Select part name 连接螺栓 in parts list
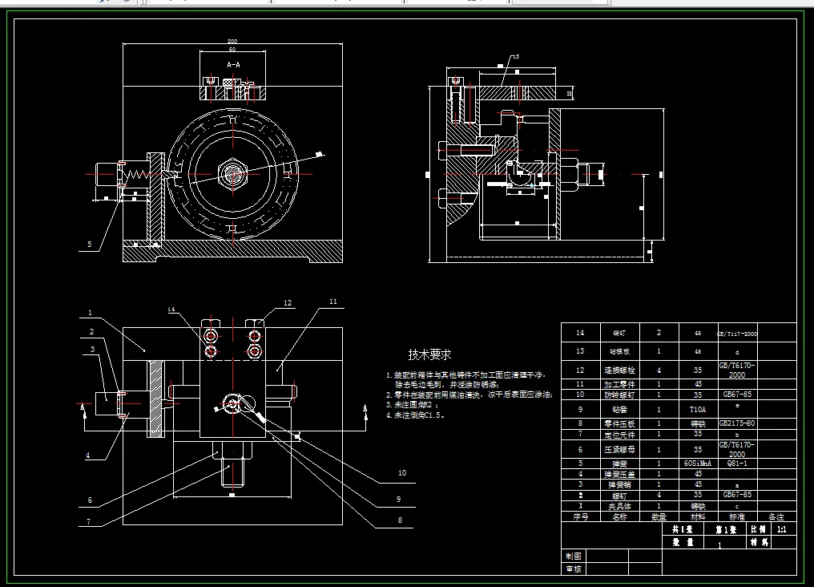The width and height of the screenshot is (814, 587). [619, 371]
